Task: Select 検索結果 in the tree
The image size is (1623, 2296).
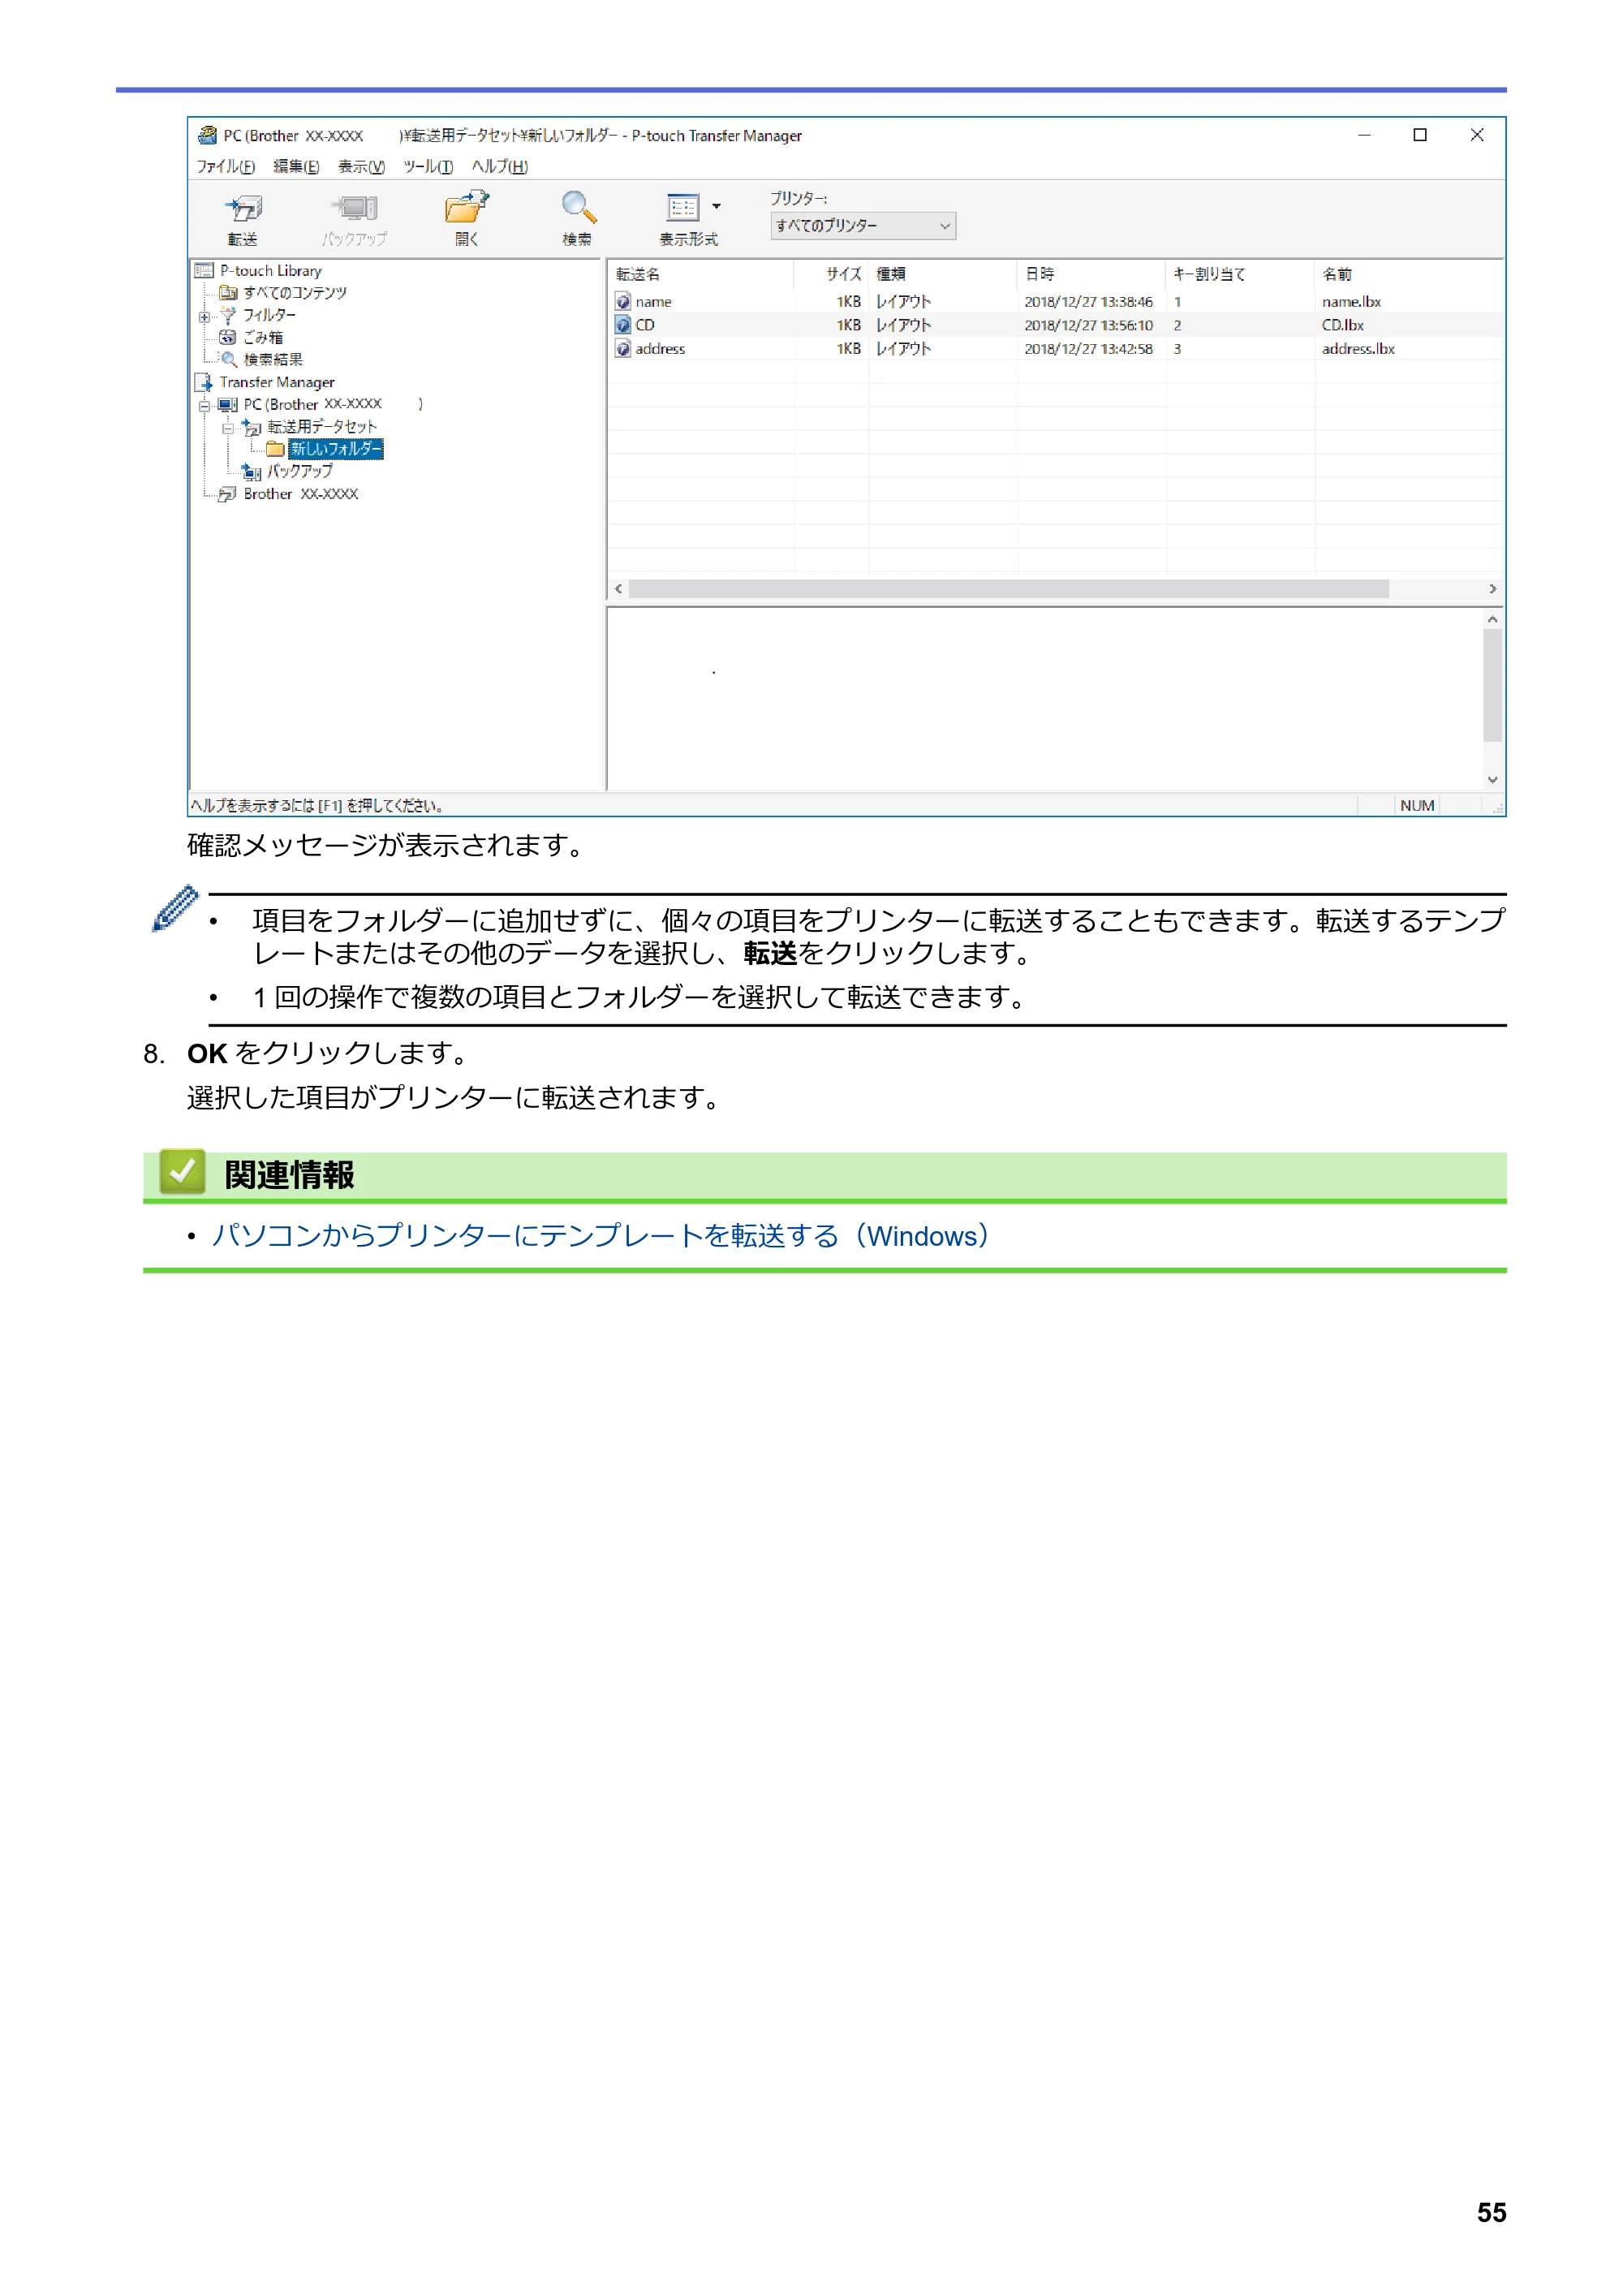Action: click(273, 360)
